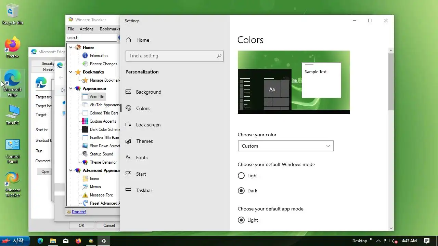Go to Settings Home
The height and width of the screenshot is (246, 438).
[143, 40]
